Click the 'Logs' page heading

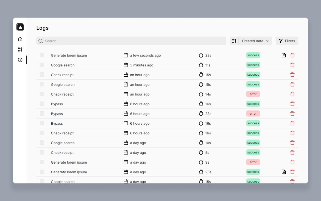coord(42,28)
